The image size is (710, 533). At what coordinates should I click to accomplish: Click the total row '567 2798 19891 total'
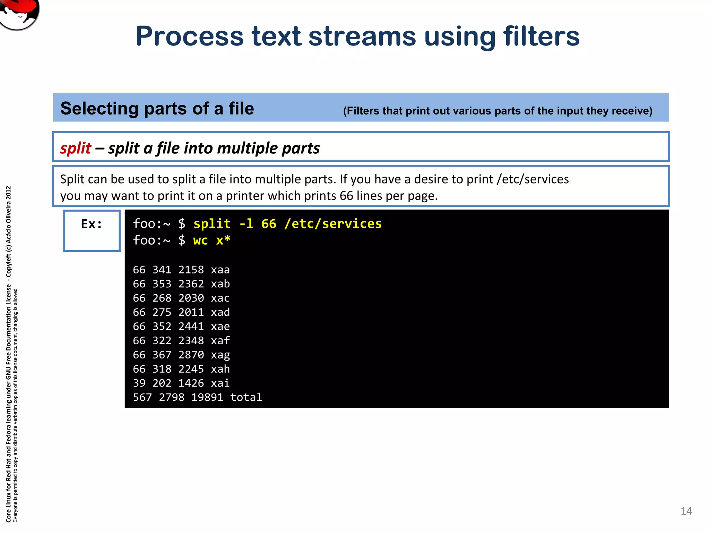198,397
